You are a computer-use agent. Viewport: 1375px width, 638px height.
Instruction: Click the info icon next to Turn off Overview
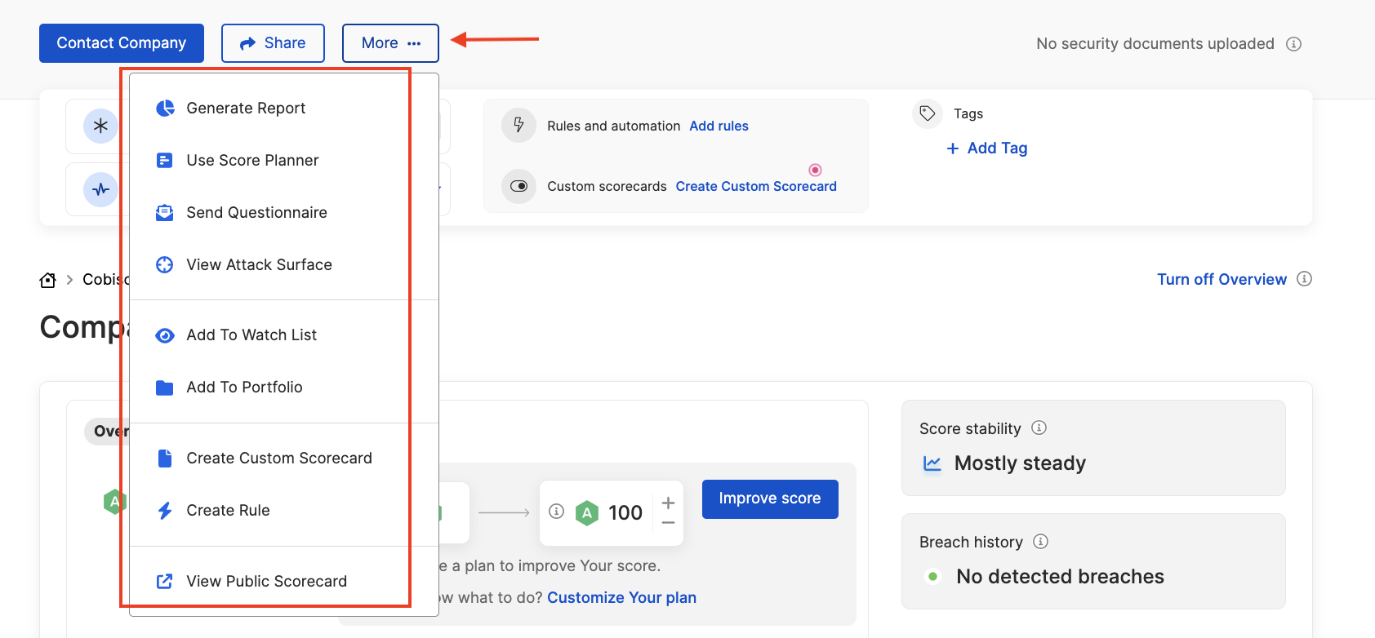click(1305, 279)
